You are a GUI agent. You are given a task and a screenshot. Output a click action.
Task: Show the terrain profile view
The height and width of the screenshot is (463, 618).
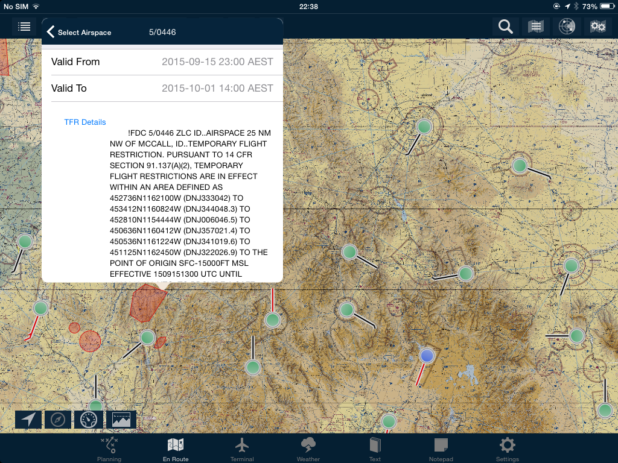click(x=121, y=420)
